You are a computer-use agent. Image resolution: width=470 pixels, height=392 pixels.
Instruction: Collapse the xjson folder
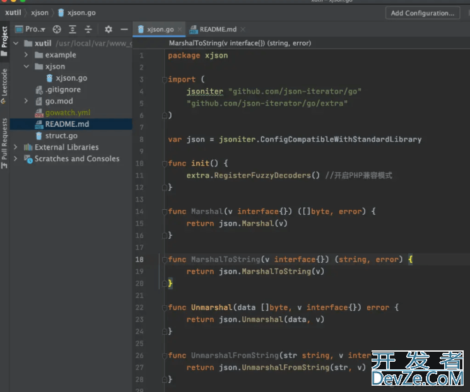(26, 67)
